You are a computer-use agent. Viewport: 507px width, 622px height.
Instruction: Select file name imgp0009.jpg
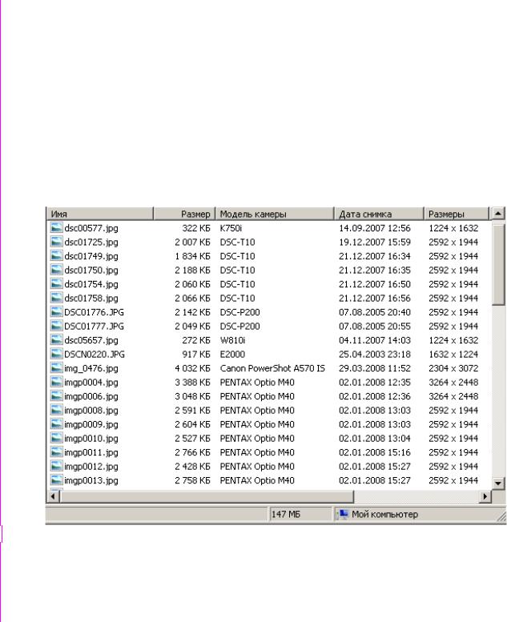91,424
